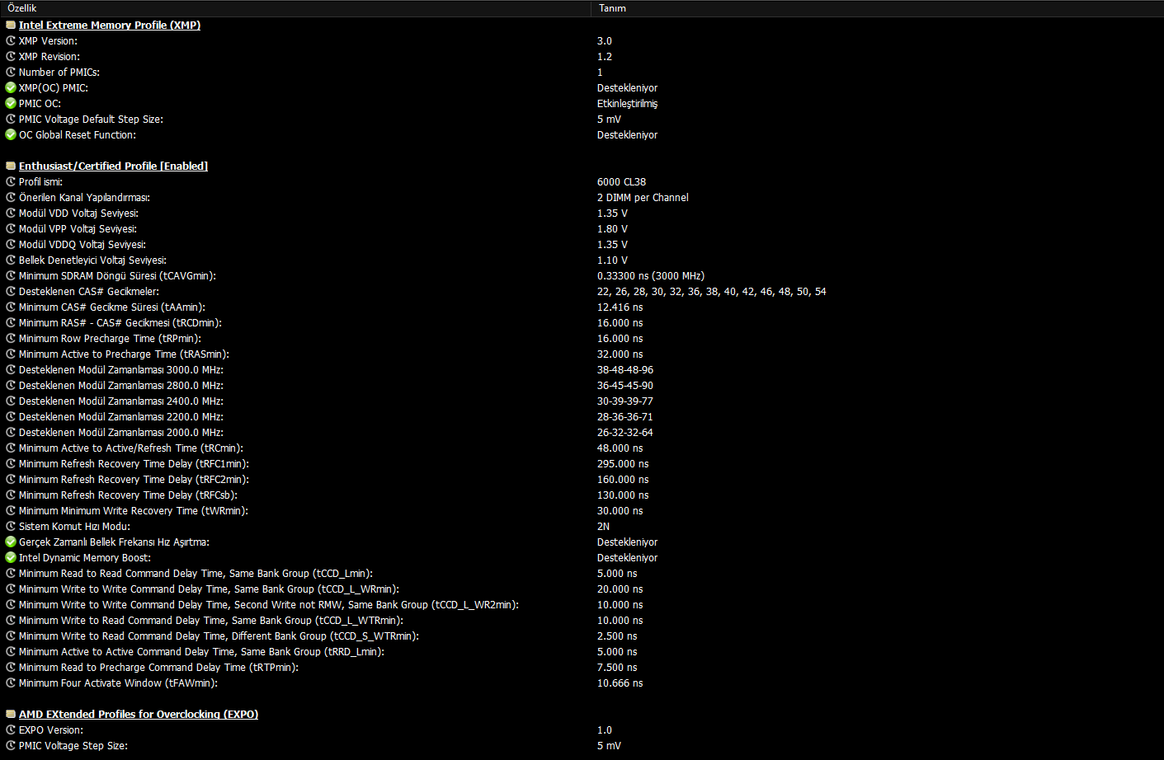Click the timing value 28-36-36-71
Image resolution: width=1164 pixels, height=760 pixels.
click(x=625, y=417)
